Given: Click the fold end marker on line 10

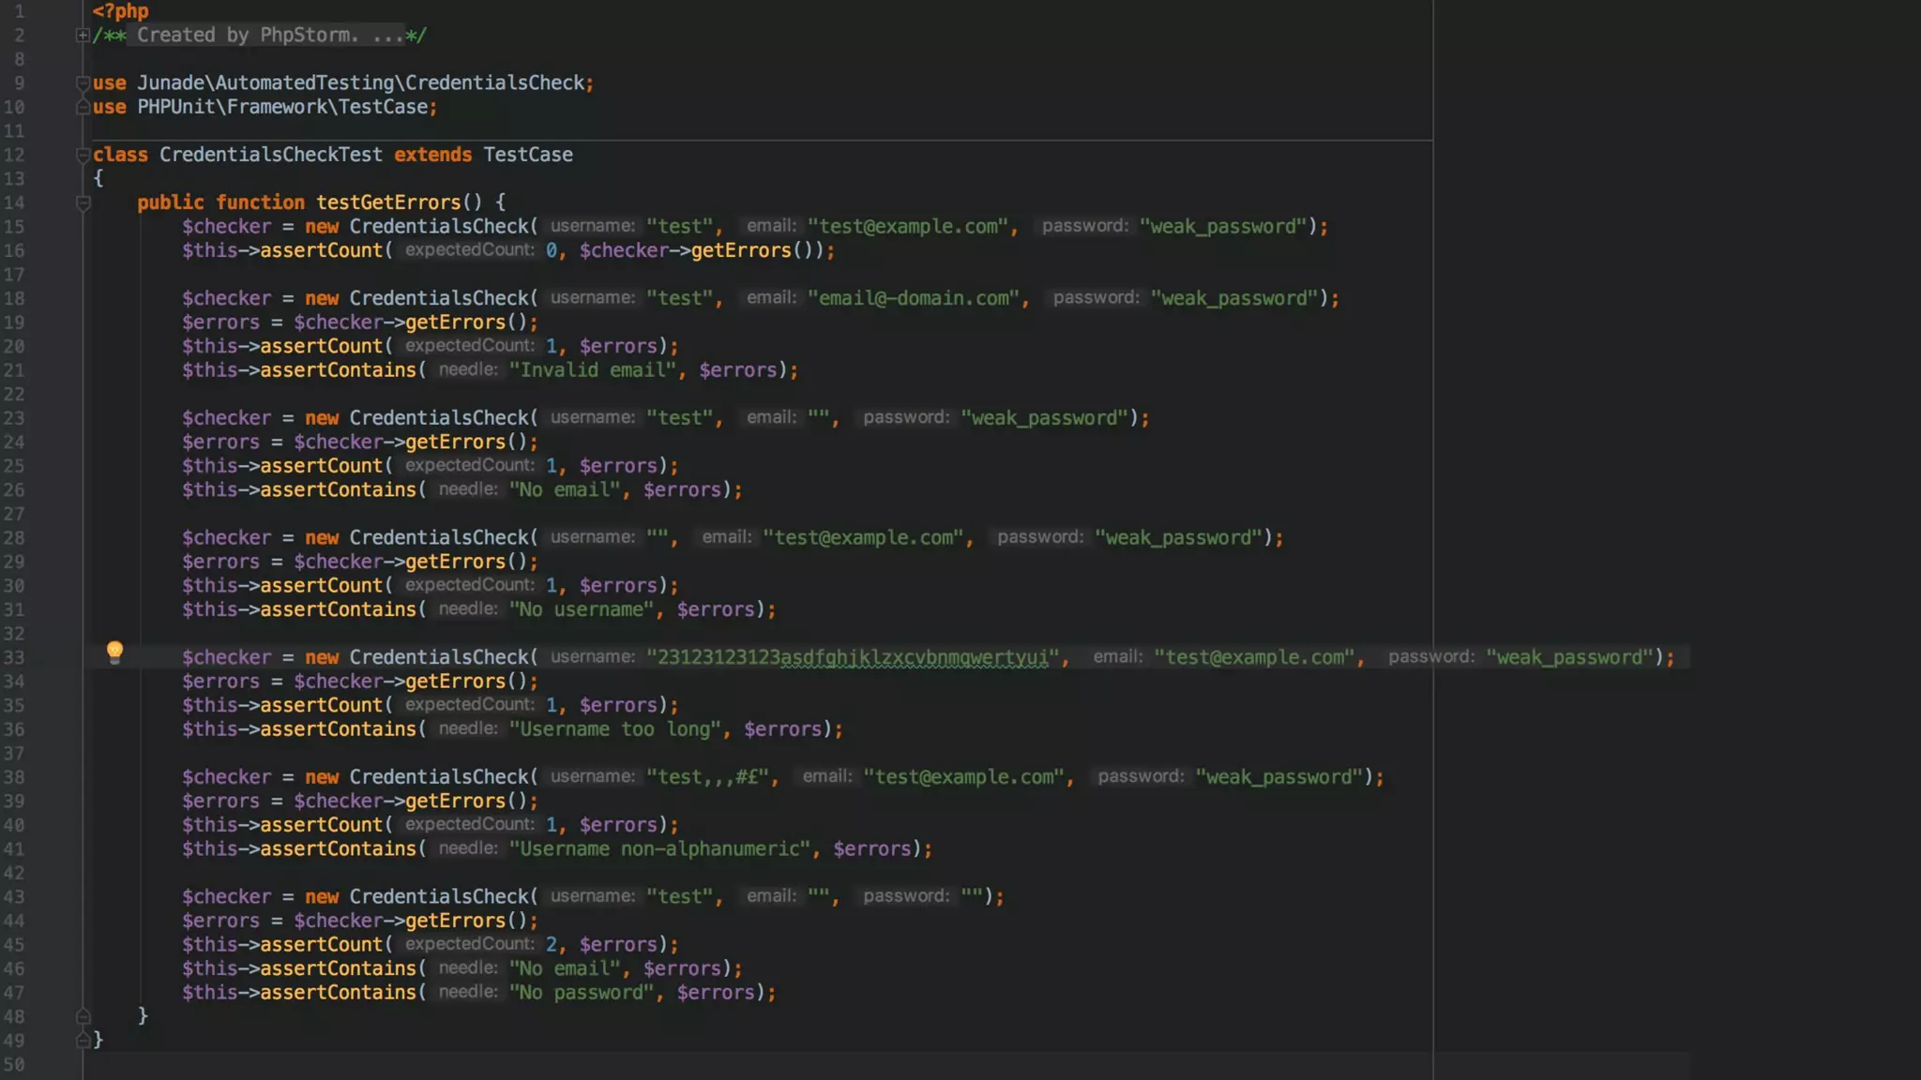Looking at the screenshot, I should click(83, 107).
